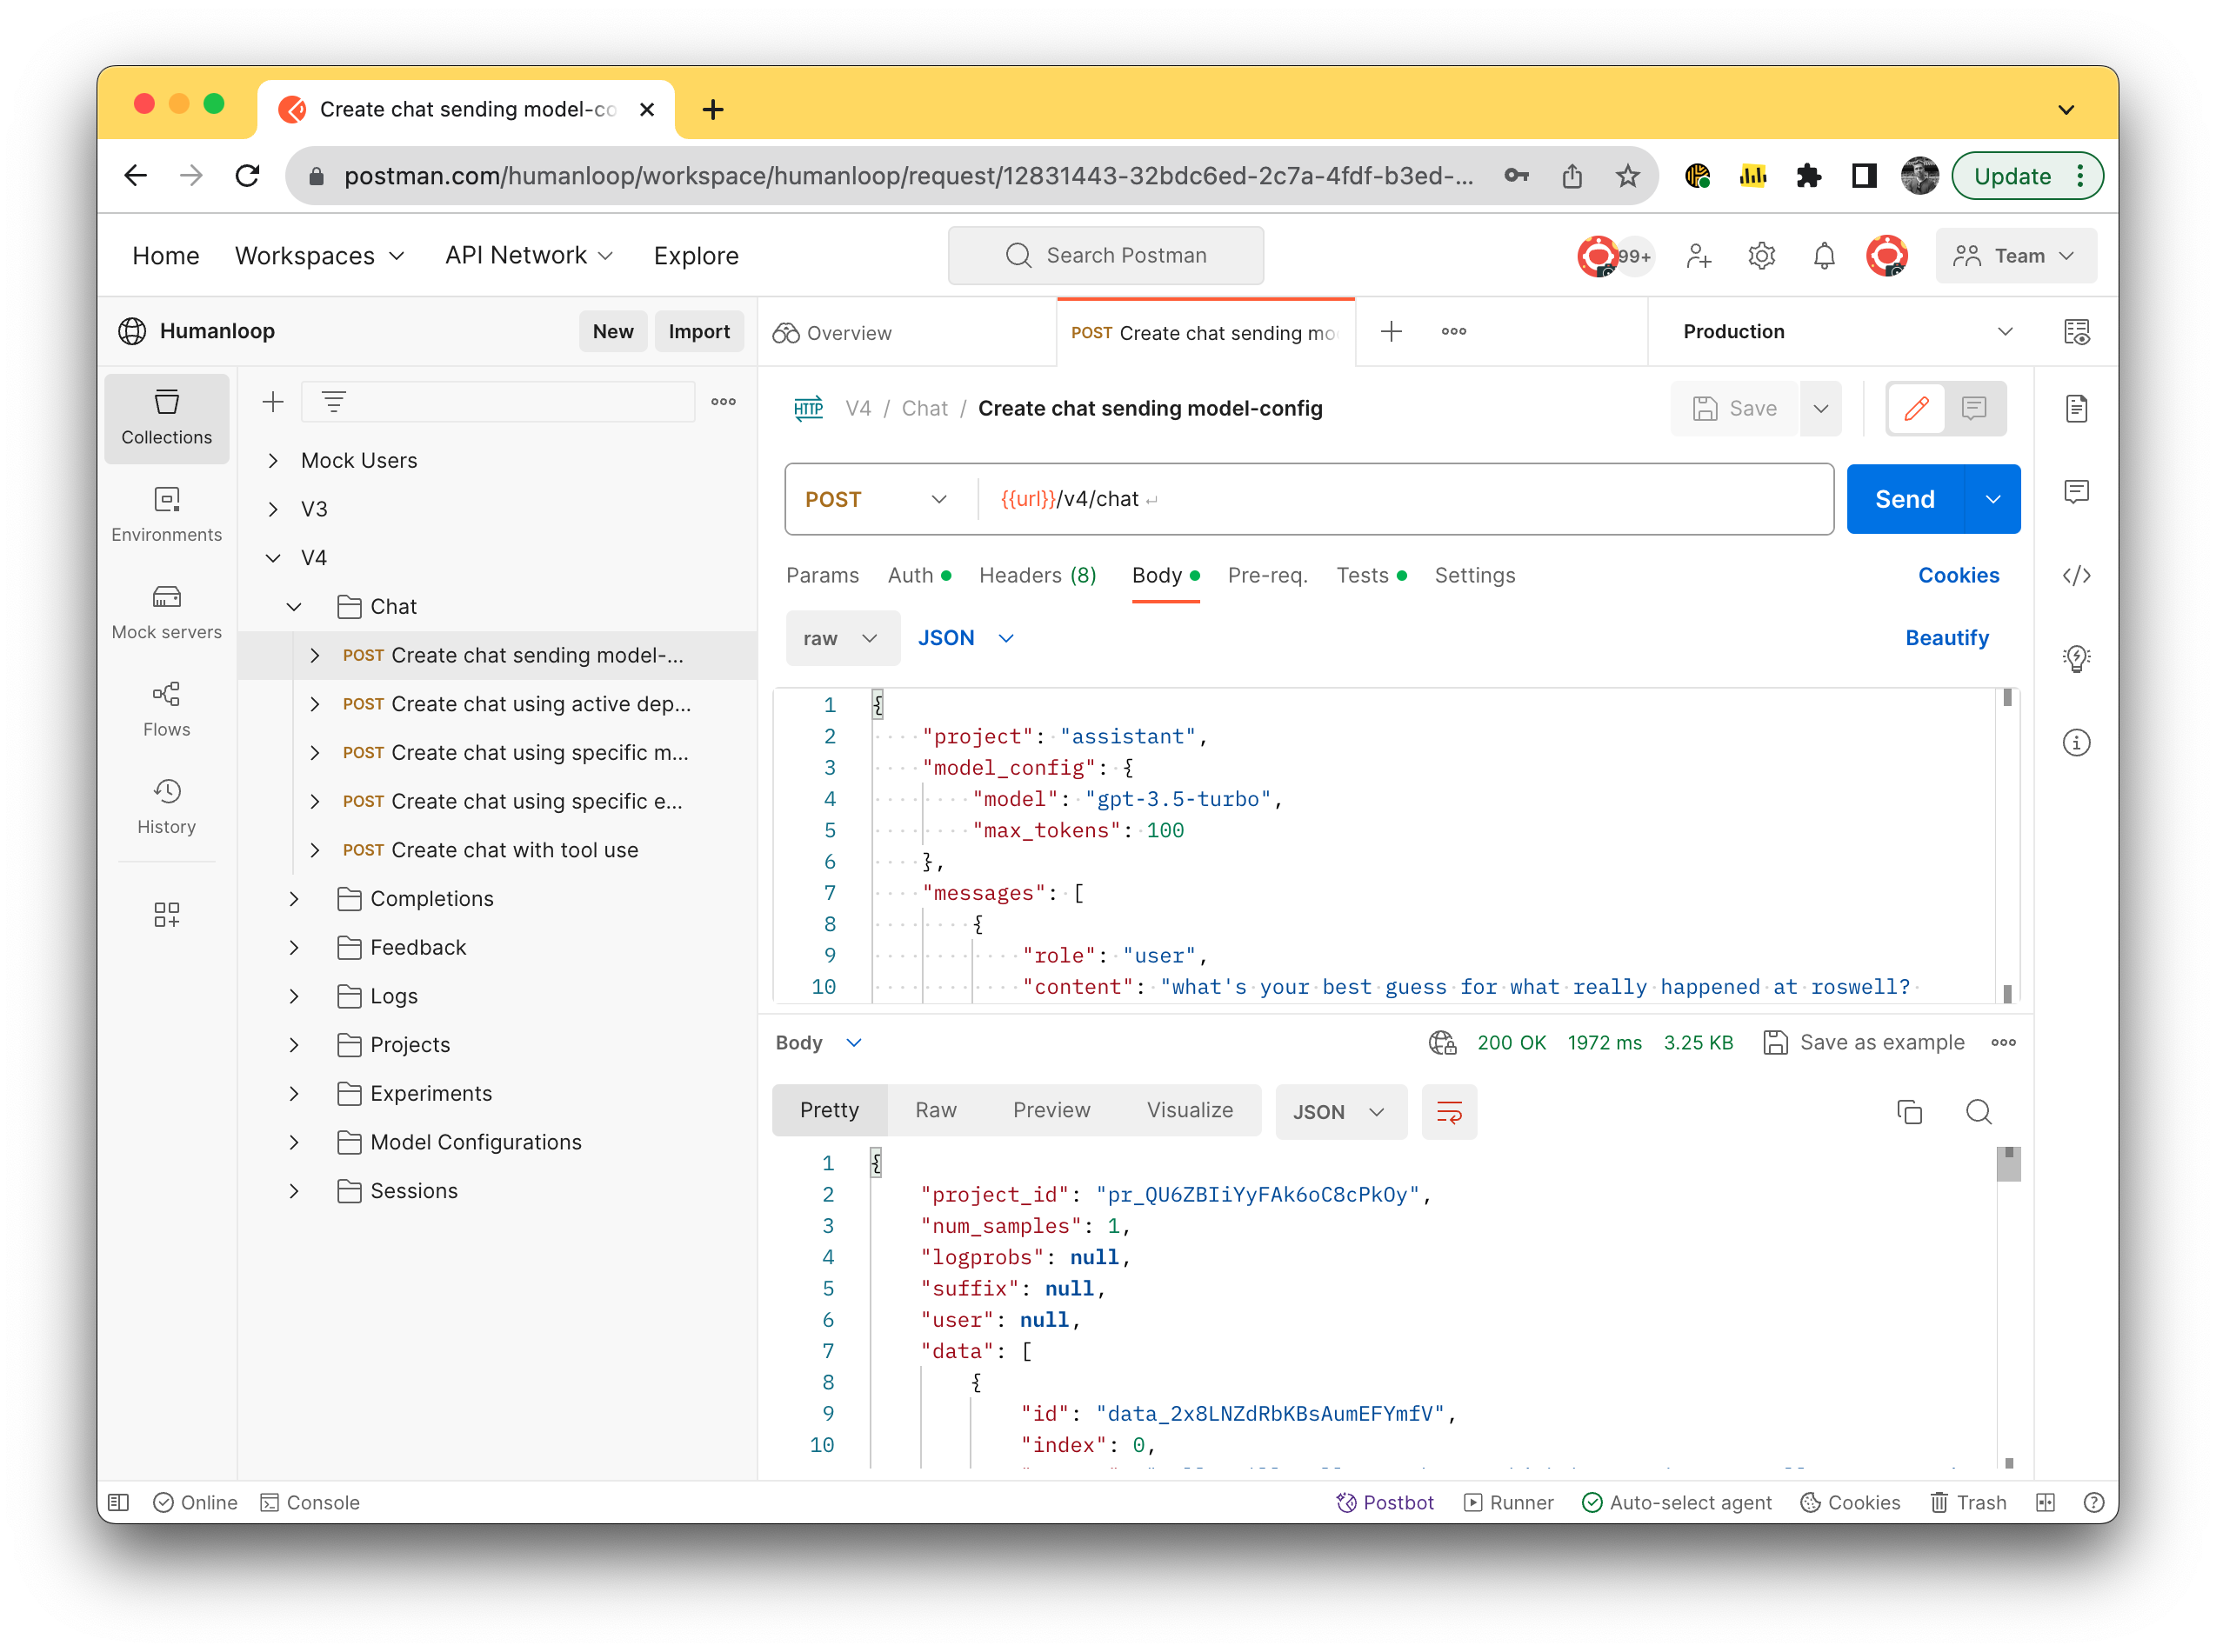Click the Beautify link
Screen dimensions: 2216x1652
click(1946, 638)
